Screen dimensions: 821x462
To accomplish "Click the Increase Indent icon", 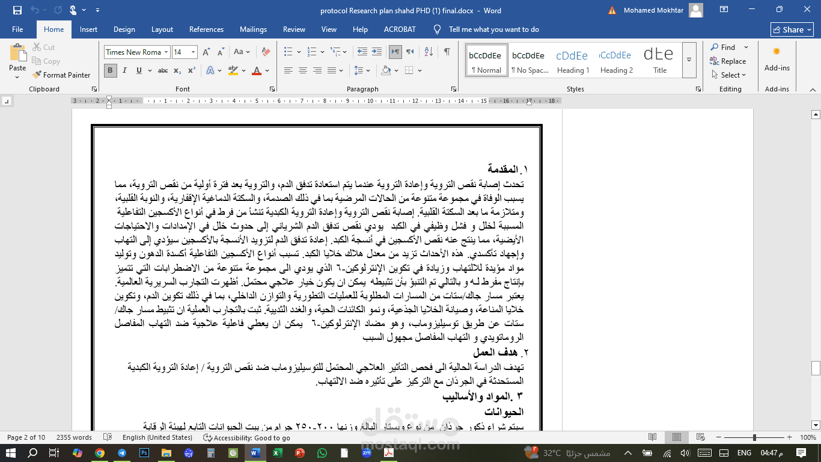I will pos(376,52).
